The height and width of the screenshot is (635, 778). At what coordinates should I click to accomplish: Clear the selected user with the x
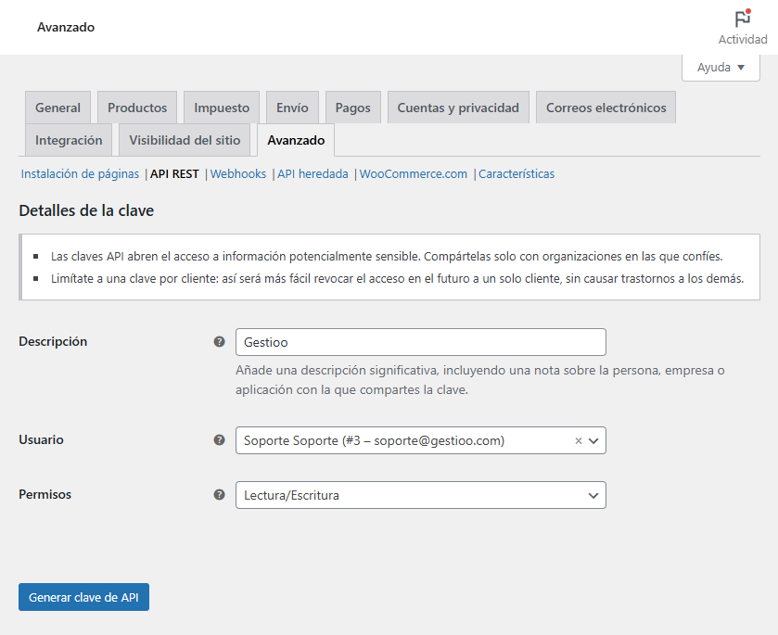pos(579,441)
